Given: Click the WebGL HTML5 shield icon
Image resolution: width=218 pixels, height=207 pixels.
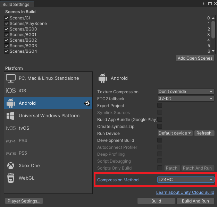Looking at the screenshot, I should 11,178.
